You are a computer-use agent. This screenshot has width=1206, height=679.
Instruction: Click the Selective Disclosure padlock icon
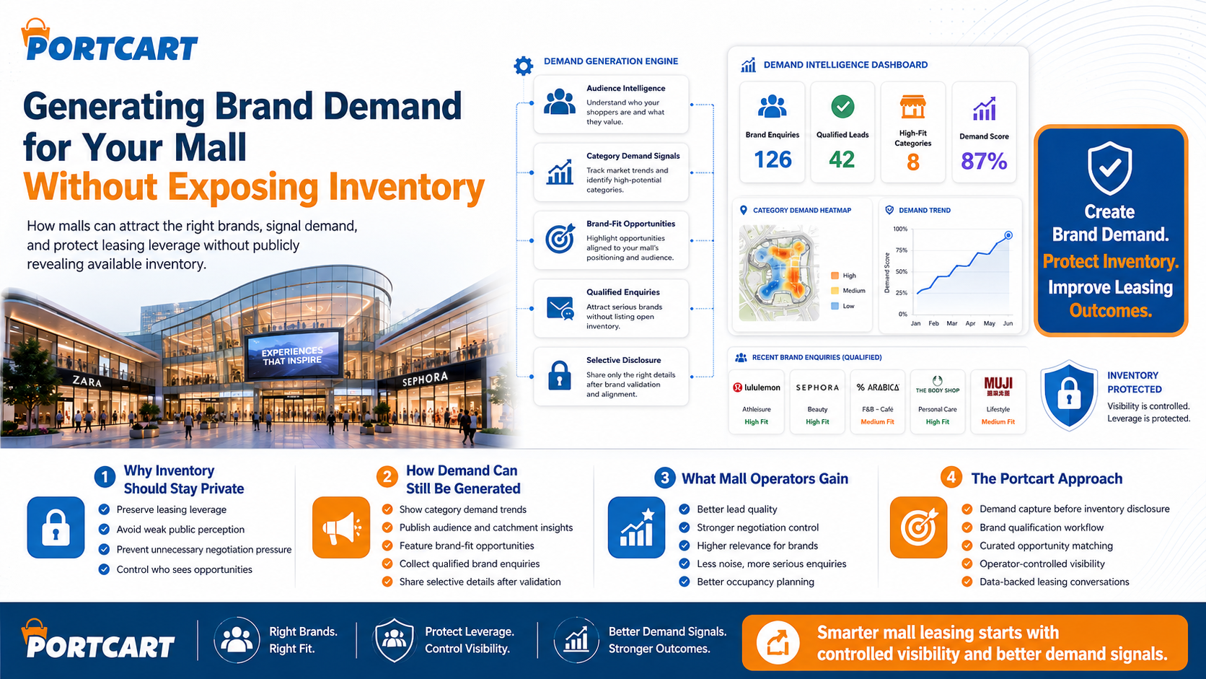560,376
